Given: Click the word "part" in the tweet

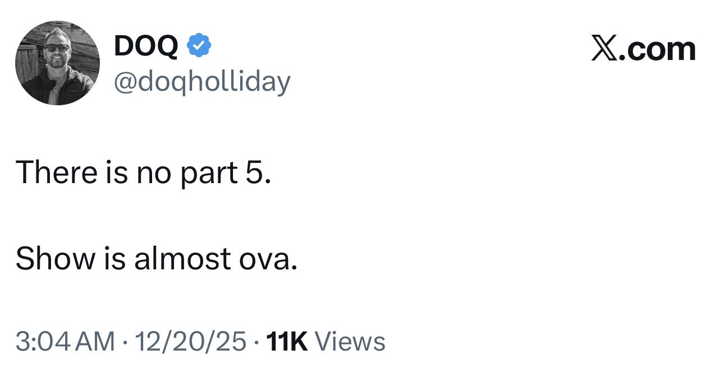Looking at the screenshot, I should (x=209, y=172).
